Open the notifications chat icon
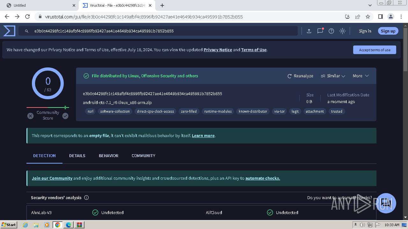Image resolution: width=408 pixels, height=229 pixels. [320, 31]
